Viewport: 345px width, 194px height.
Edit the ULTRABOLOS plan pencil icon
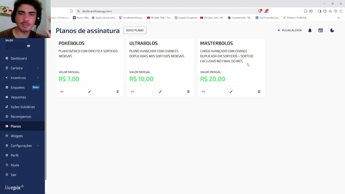[x=160, y=92]
